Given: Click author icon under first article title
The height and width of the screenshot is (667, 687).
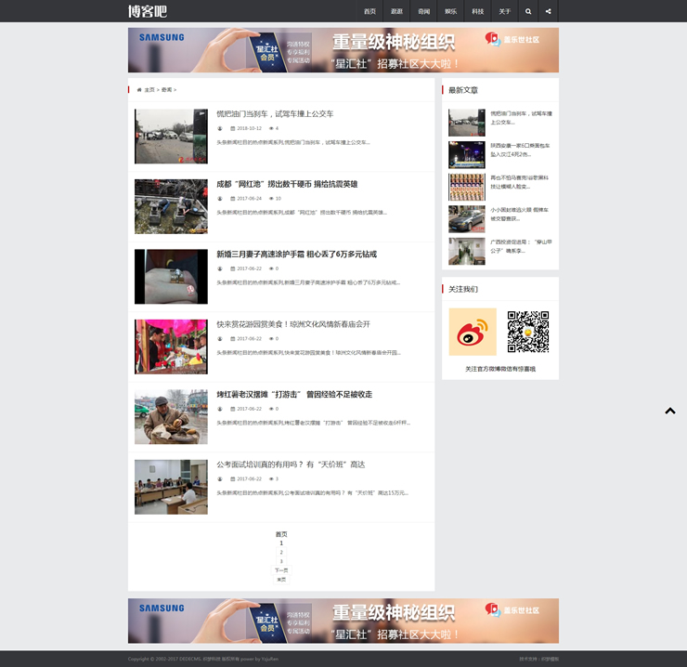Looking at the screenshot, I should click(x=220, y=128).
